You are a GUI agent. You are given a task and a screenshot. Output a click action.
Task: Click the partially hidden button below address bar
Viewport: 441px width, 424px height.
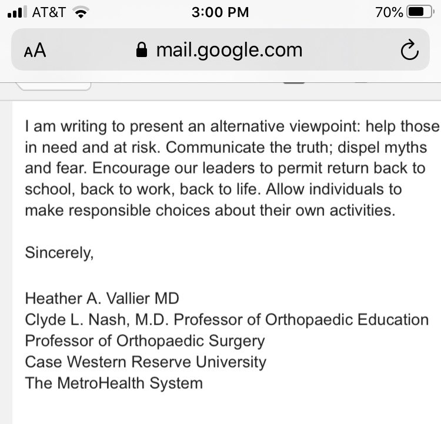[54, 86]
